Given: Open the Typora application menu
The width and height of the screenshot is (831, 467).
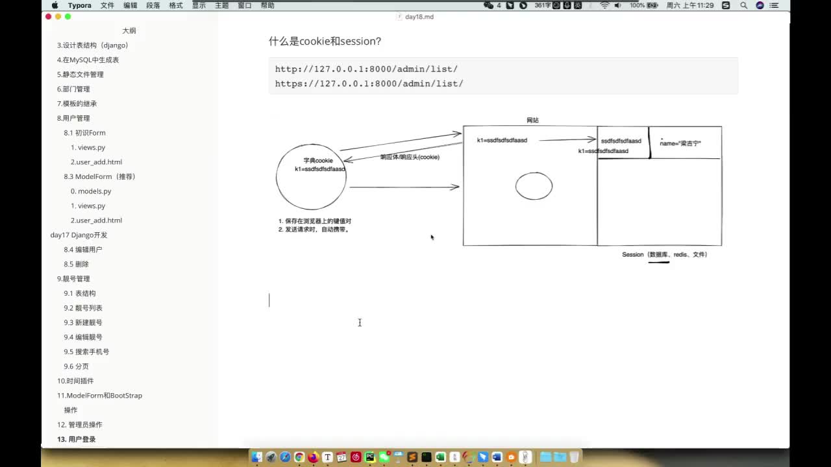Looking at the screenshot, I should [x=80, y=5].
